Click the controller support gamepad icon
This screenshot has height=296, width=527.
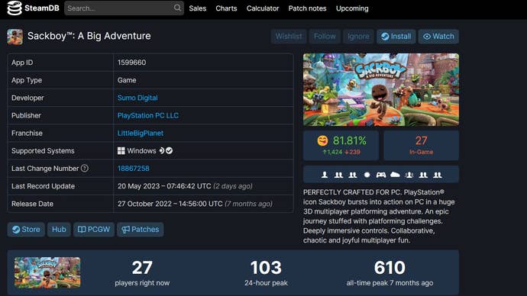point(381,175)
